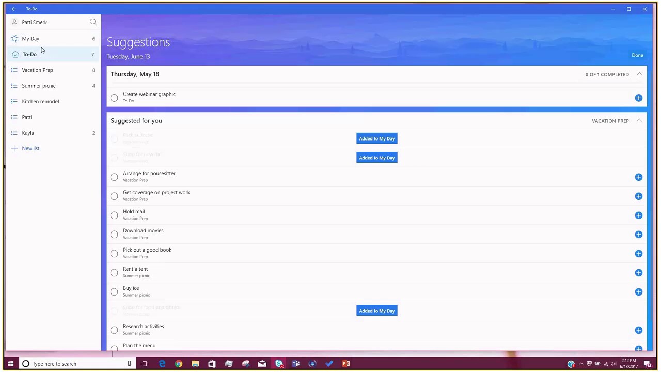661x372 pixels.
Task: Open the My Day list
Action: (x=53, y=39)
